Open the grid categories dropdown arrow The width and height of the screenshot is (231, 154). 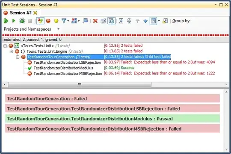79,21
